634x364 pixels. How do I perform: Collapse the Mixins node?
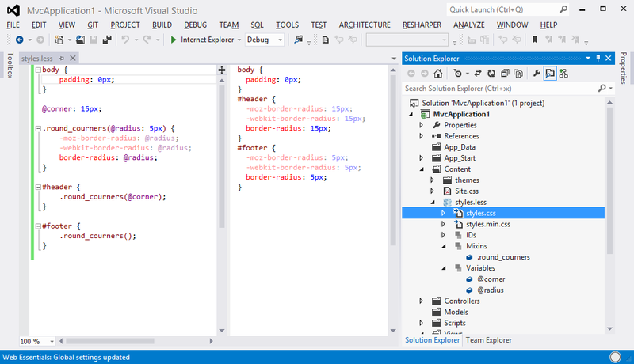(444, 246)
